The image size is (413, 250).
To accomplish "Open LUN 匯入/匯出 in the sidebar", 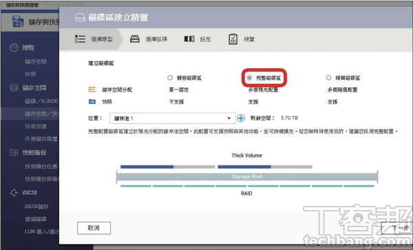I will click(x=41, y=231).
